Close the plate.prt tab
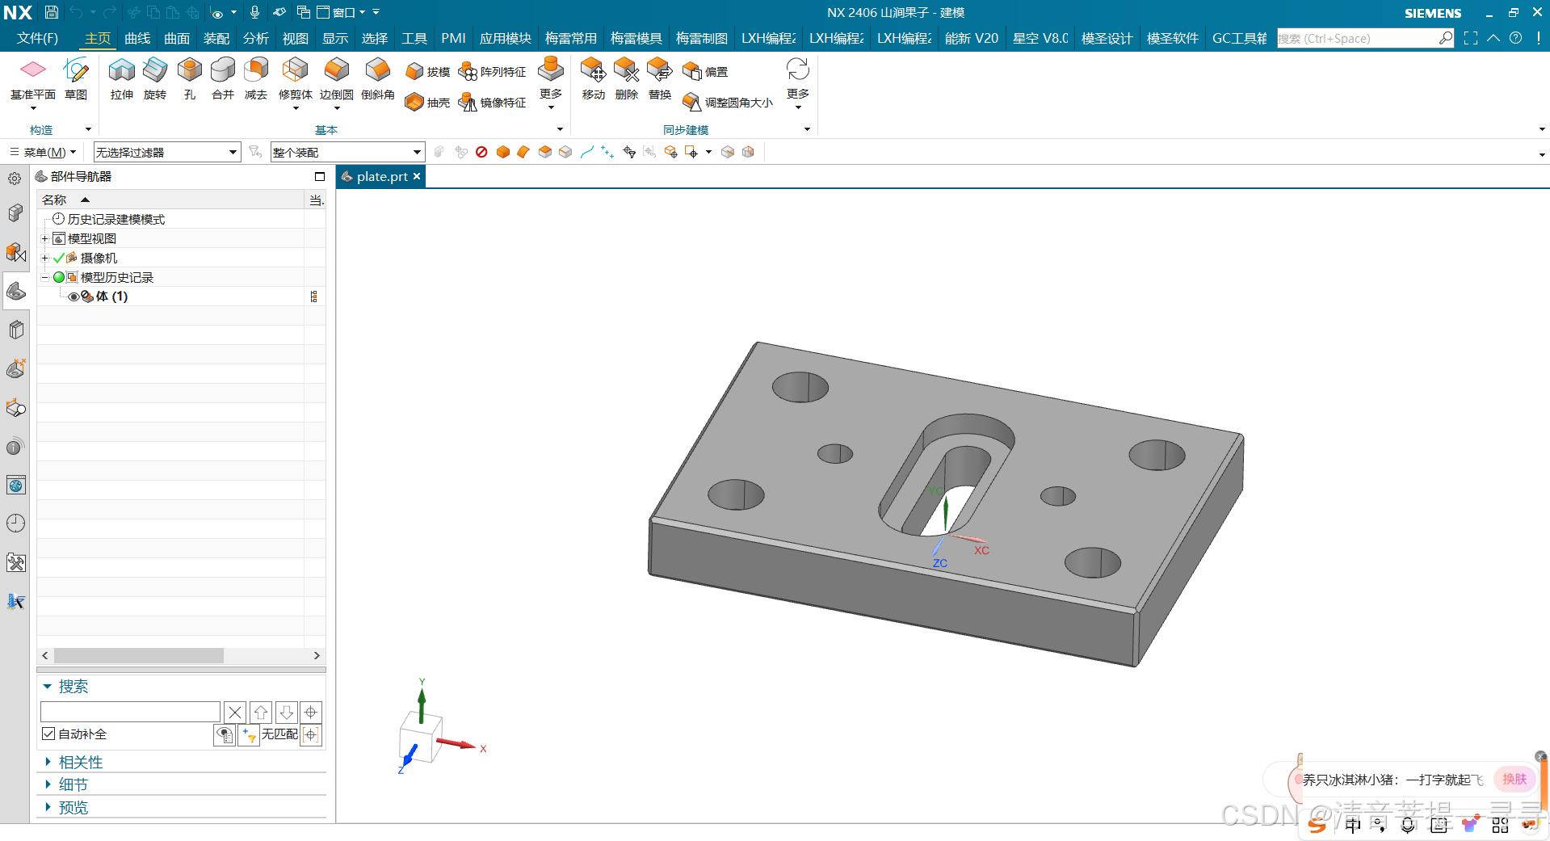Viewport: 1550px width, 841px height. pyautogui.click(x=417, y=176)
